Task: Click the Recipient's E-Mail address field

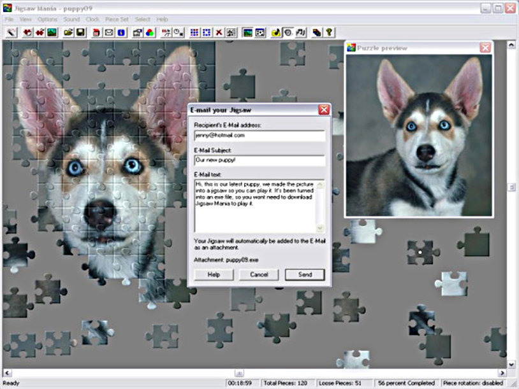Action: point(259,136)
